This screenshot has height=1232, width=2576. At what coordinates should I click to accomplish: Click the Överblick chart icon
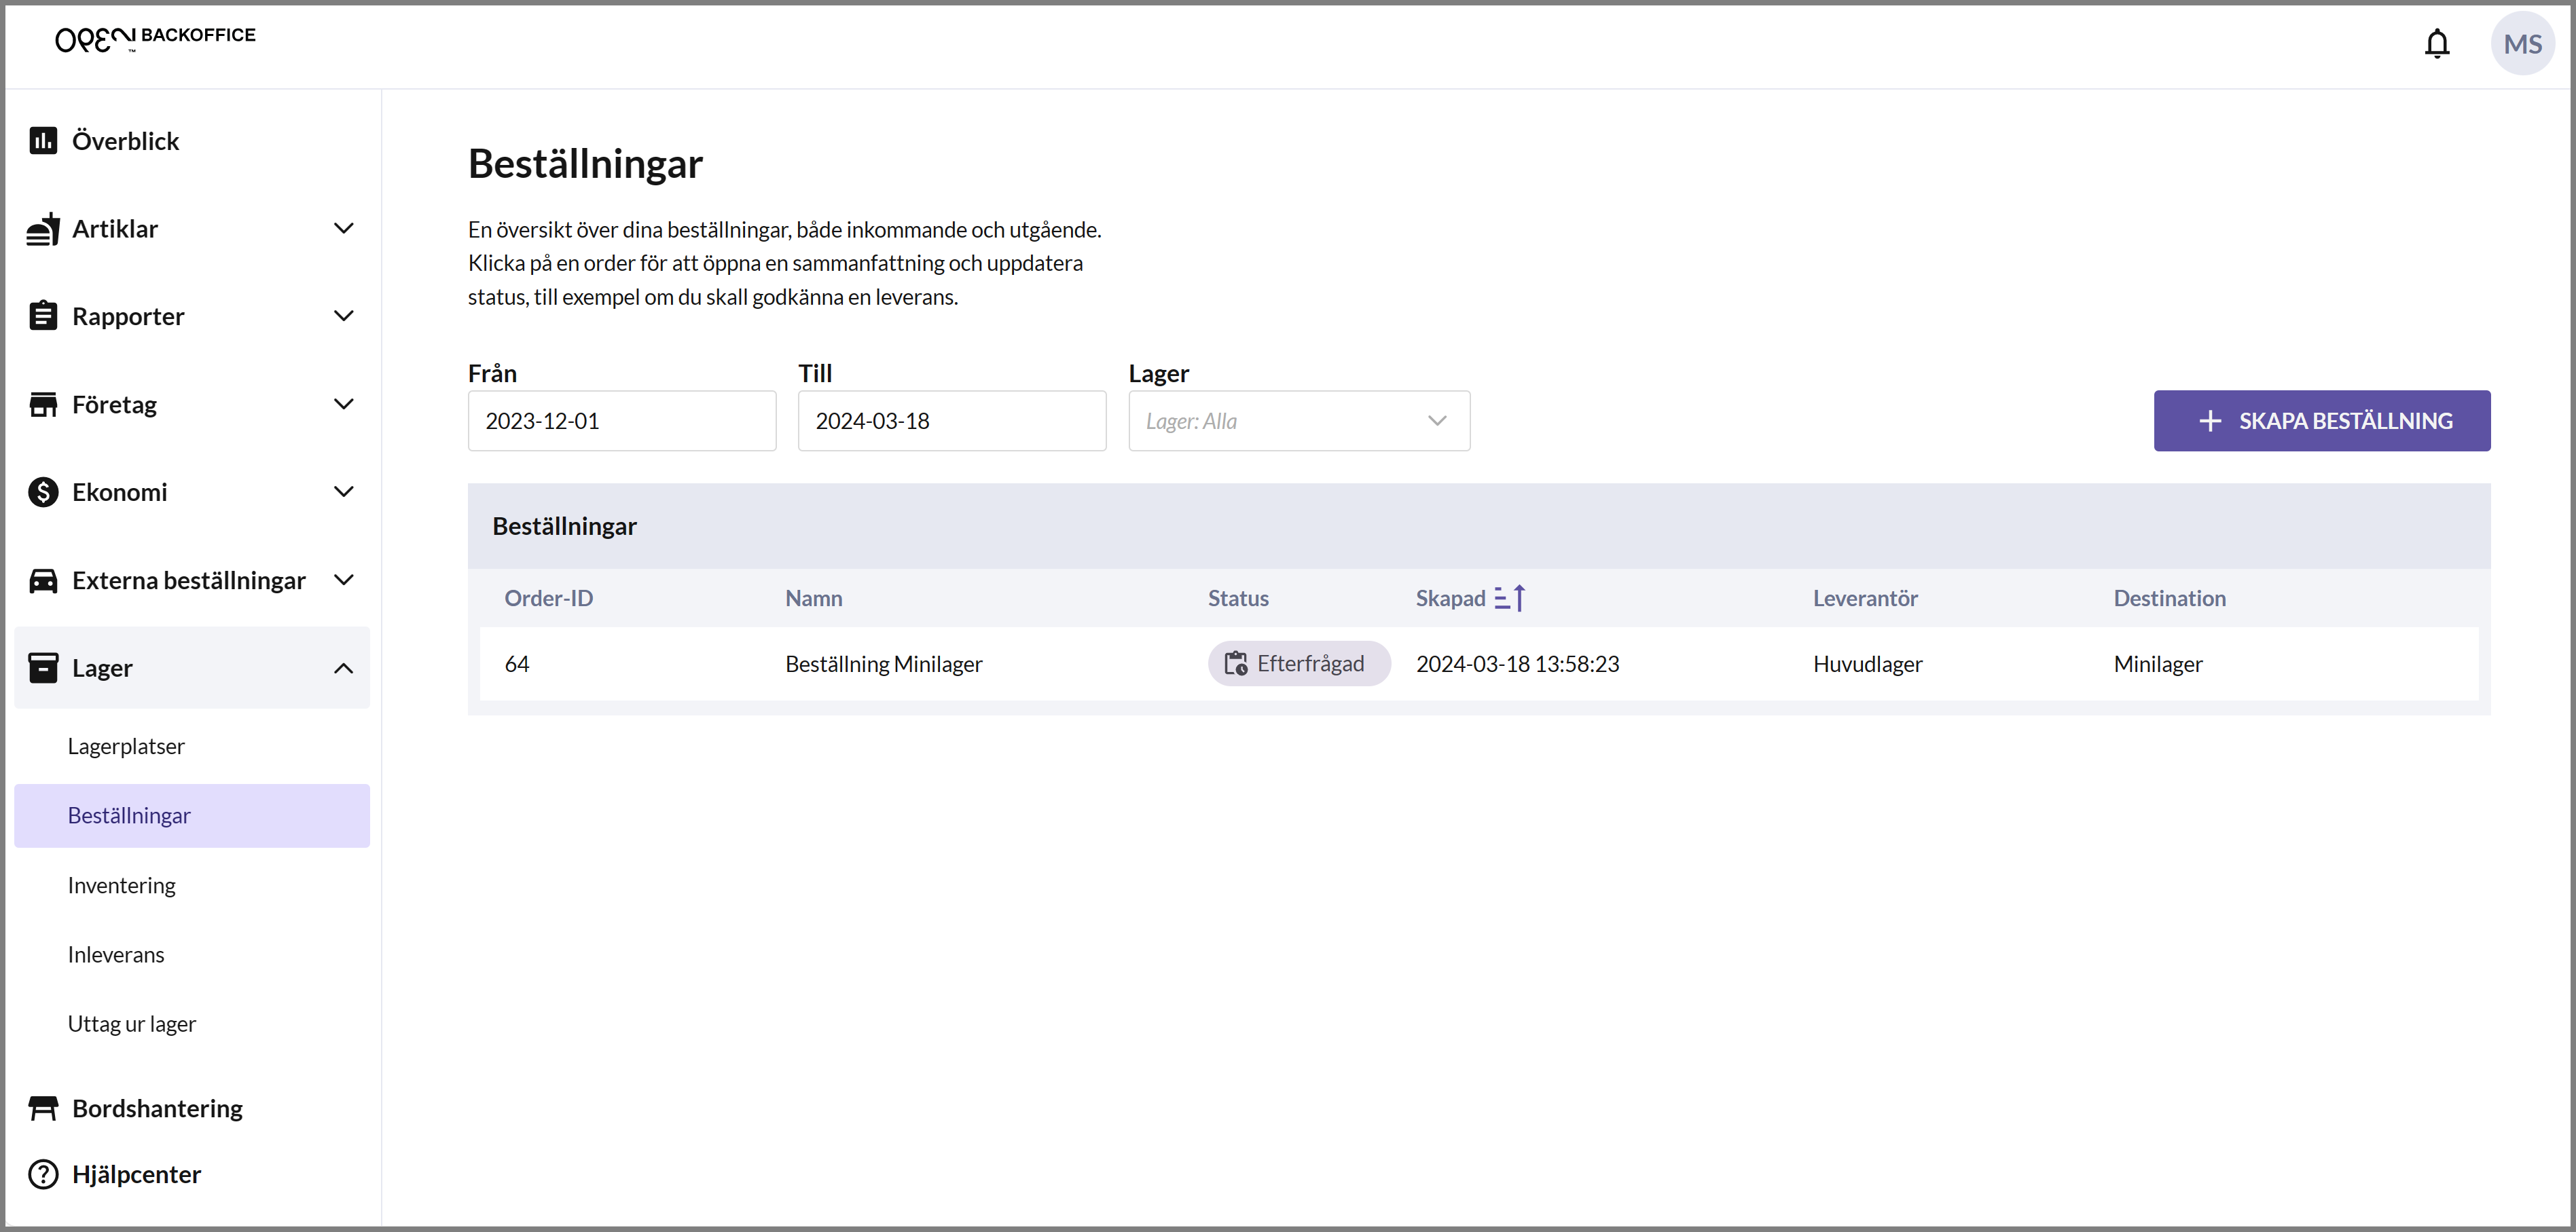[43, 141]
